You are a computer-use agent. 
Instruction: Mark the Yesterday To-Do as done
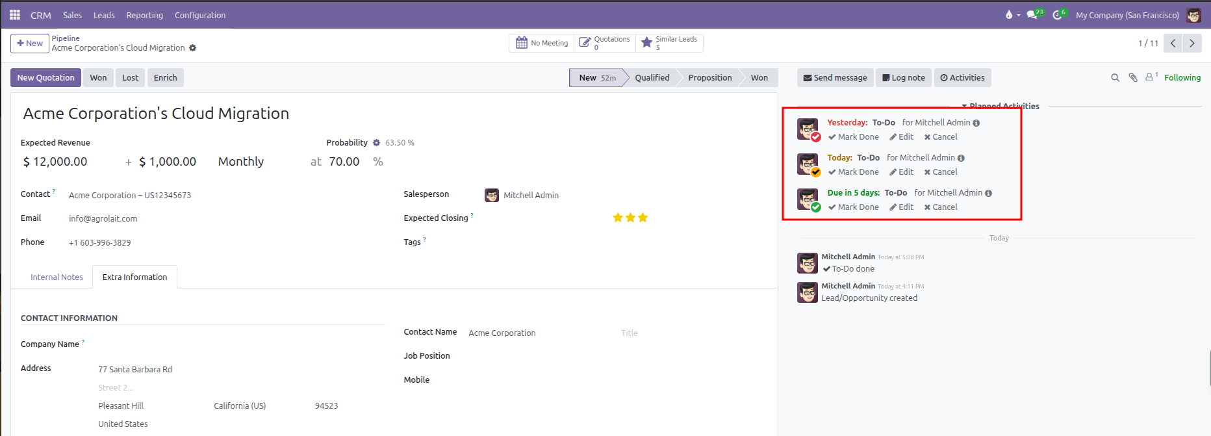click(x=853, y=137)
